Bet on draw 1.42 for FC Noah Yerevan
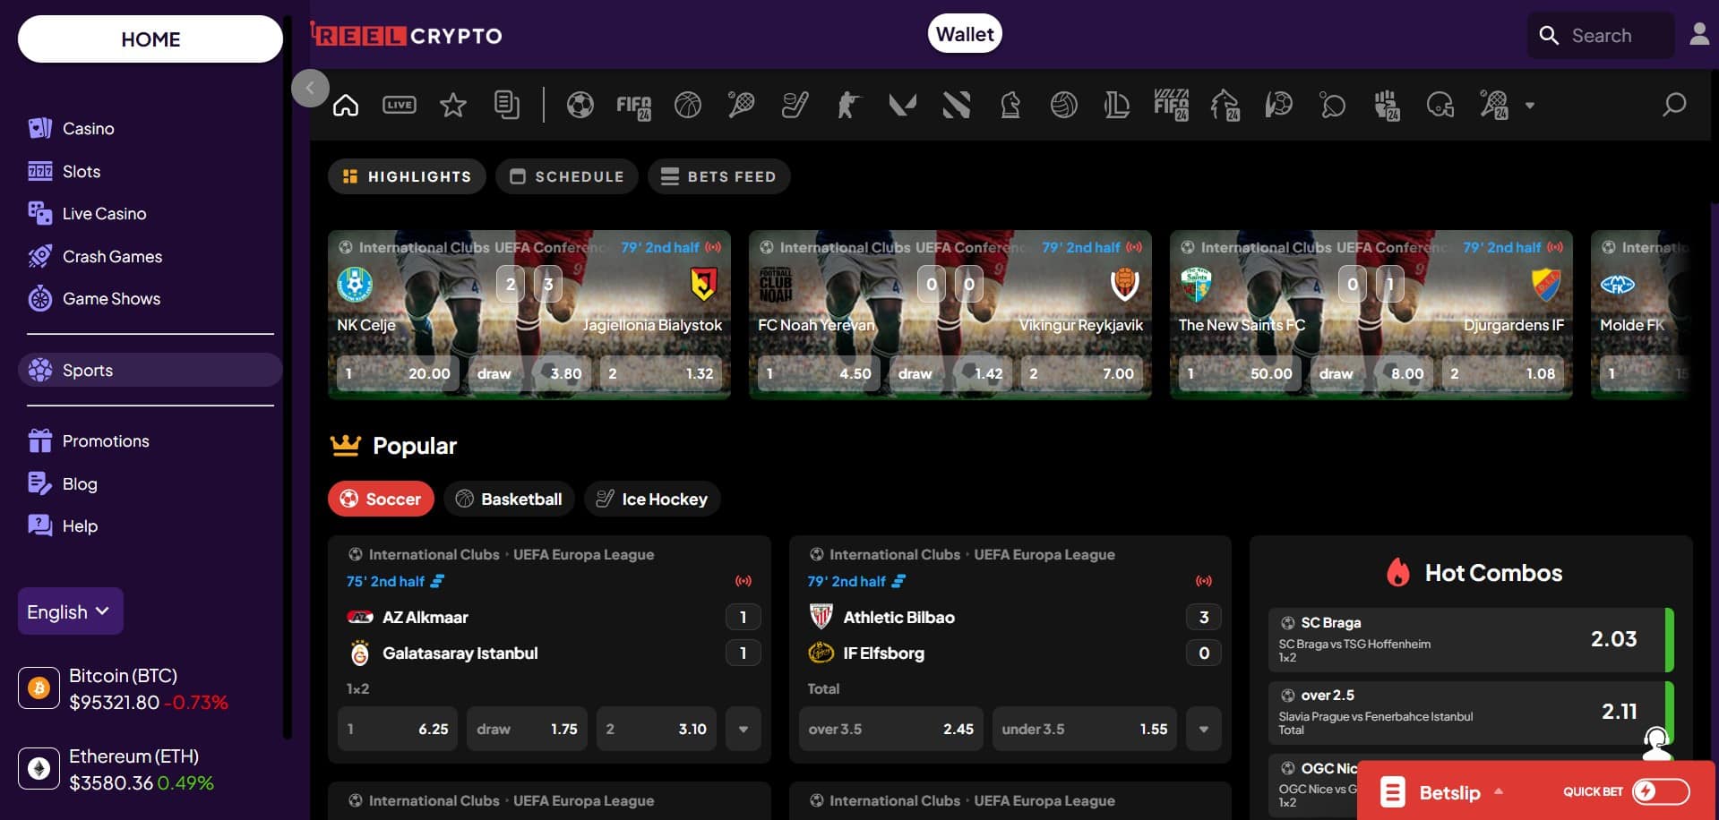The image size is (1719, 820). 950,373
